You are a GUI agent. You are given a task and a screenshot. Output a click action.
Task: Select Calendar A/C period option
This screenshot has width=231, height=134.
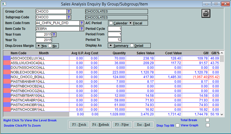[111, 23]
